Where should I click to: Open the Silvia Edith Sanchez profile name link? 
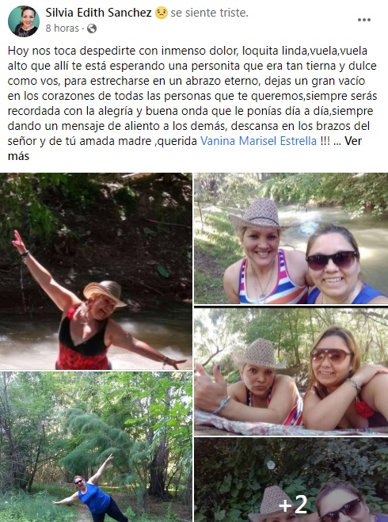[x=98, y=13]
